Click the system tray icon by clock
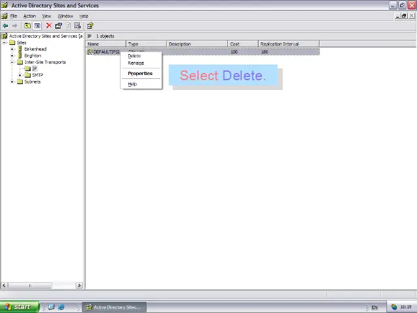 point(394,307)
